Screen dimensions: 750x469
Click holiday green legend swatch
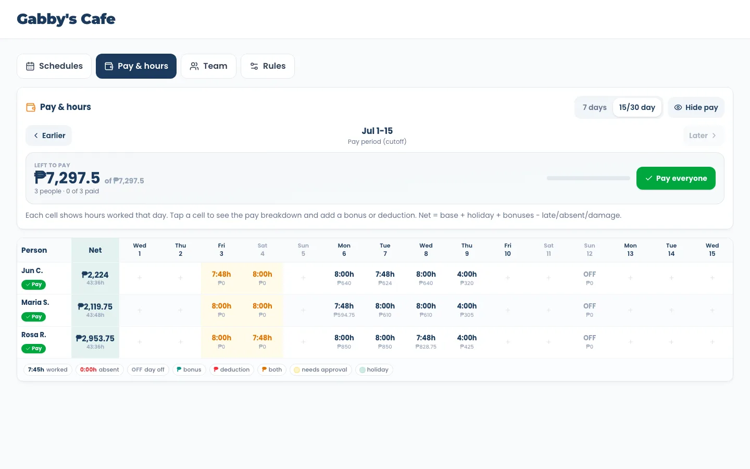pyautogui.click(x=362, y=370)
